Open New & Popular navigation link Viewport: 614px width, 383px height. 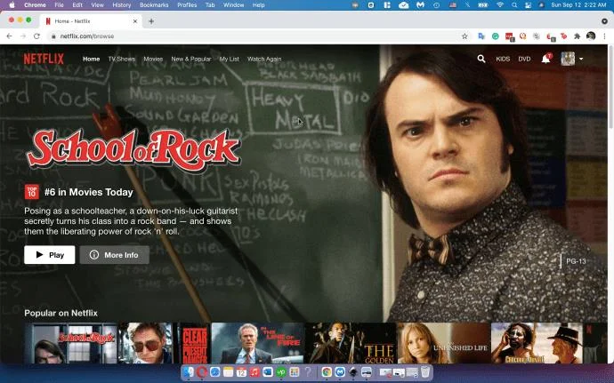point(191,59)
